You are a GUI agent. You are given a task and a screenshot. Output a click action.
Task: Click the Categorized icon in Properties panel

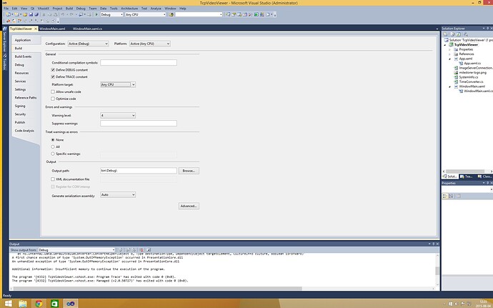[445, 196]
